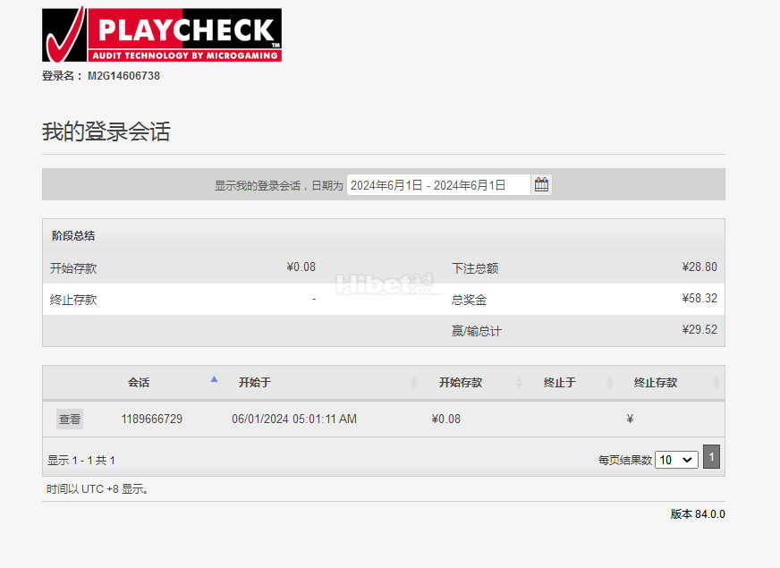Open the results-per-page dropdown showing 10

(676, 460)
